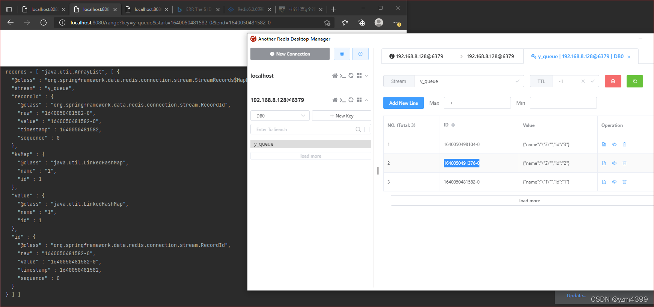Click the value cell containing "id":"3"
Screen dimensions: 654x307
point(546,144)
